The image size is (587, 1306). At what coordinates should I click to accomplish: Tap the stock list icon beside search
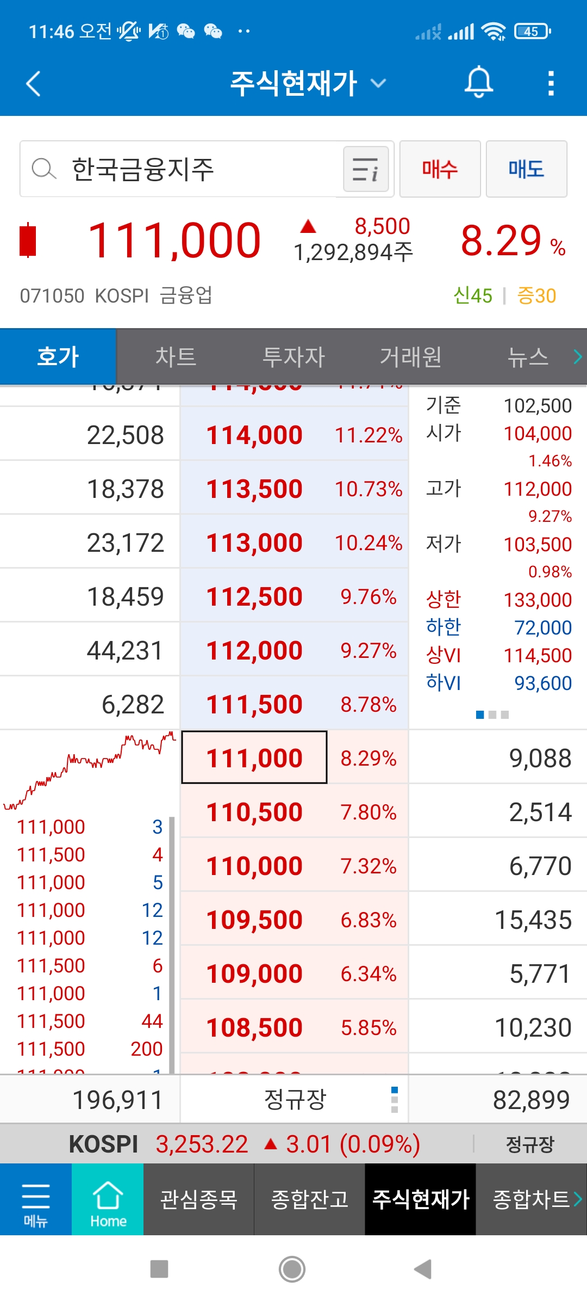pos(365,169)
